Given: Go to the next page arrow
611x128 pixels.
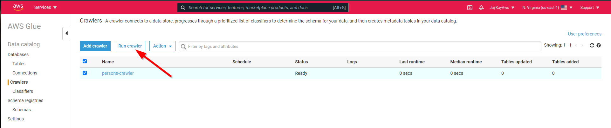Looking at the screenshot, I should pos(582,45).
